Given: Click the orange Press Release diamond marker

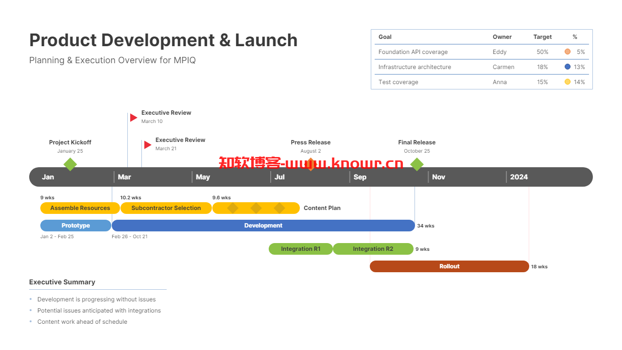Looking at the screenshot, I should coord(311,164).
